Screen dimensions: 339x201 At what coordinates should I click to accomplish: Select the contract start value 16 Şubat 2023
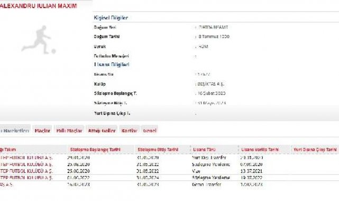[211, 94]
